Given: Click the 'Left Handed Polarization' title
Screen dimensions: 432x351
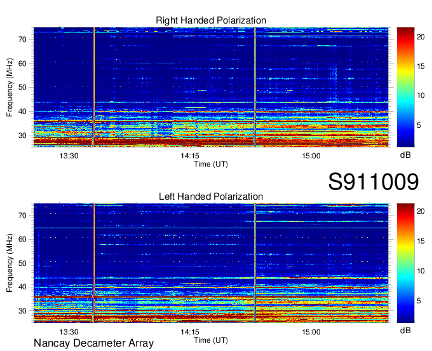Looking at the screenshot, I should (211, 196).
